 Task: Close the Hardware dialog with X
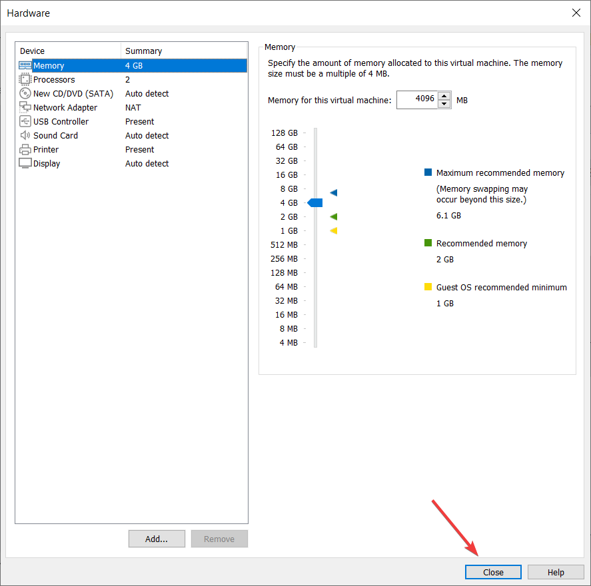pyautogui.click(x=576, y=13)
